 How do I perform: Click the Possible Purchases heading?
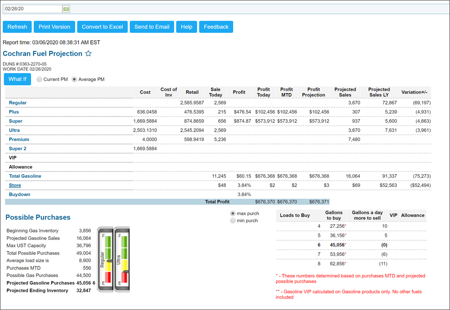point(38,217)
